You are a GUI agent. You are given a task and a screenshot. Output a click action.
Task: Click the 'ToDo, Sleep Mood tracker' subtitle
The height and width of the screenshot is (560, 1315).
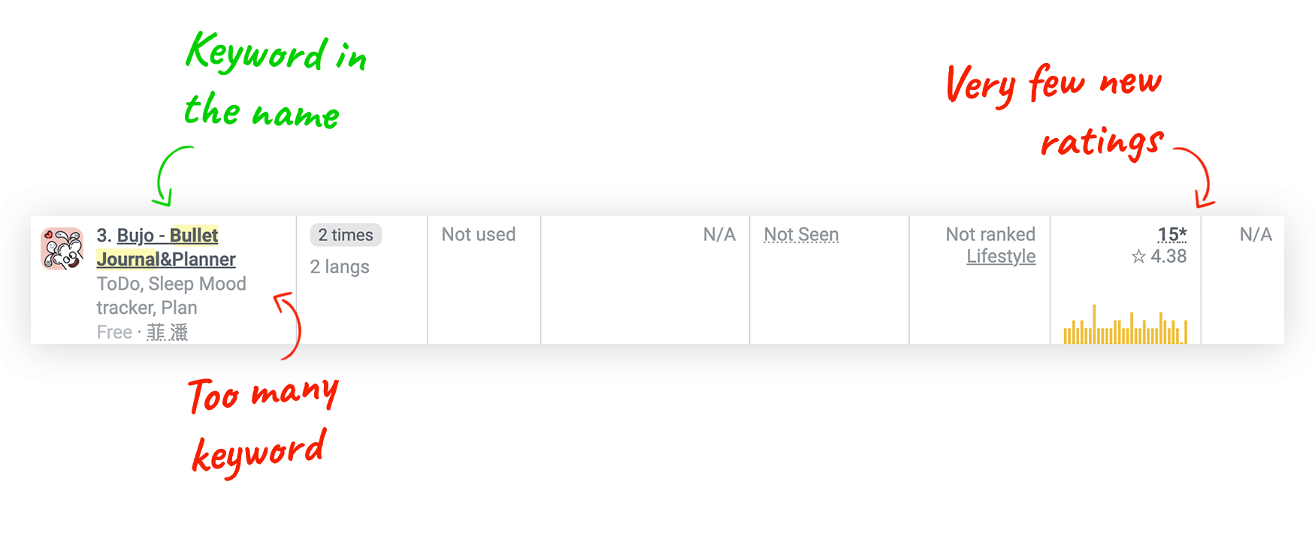171,296
